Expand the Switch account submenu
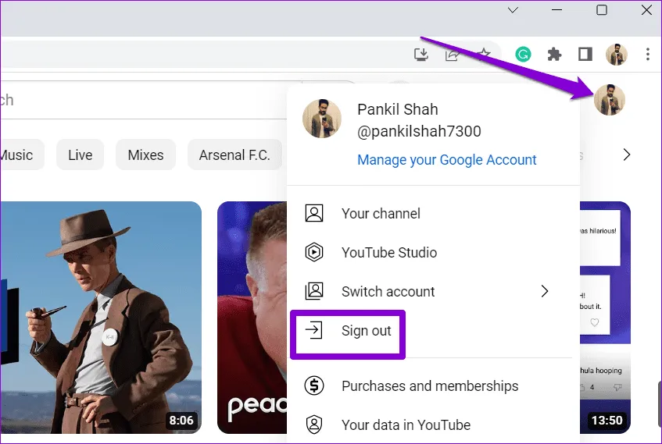Screen dimensions: 662x444 click(x=545, y=291)
